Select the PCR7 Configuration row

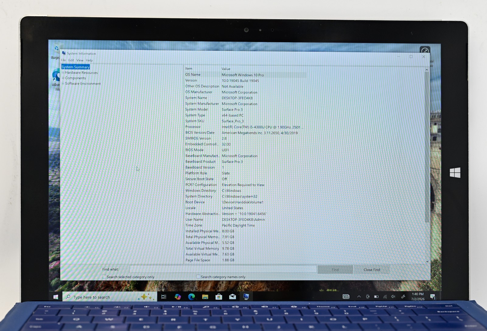(x=245, y=185)
